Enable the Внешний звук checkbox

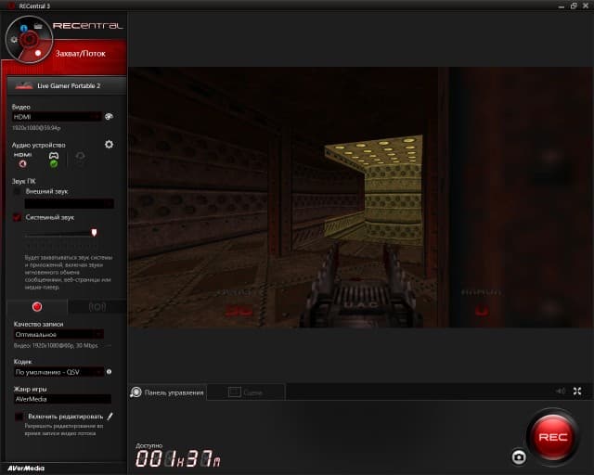click(17, 192)
